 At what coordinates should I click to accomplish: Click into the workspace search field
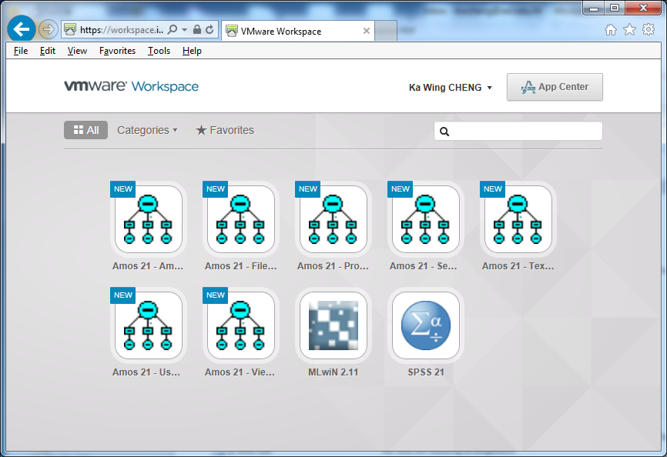(x=518, y=132)
